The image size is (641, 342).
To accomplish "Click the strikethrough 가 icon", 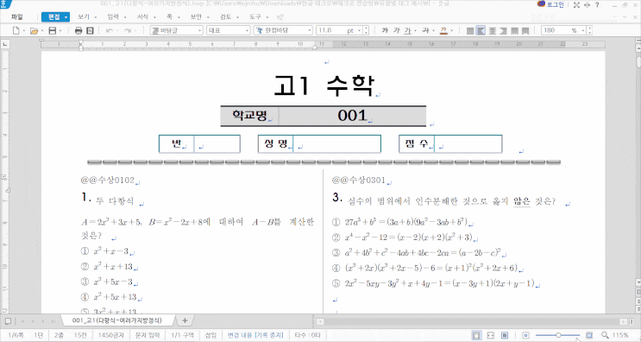I will point(425,31).
